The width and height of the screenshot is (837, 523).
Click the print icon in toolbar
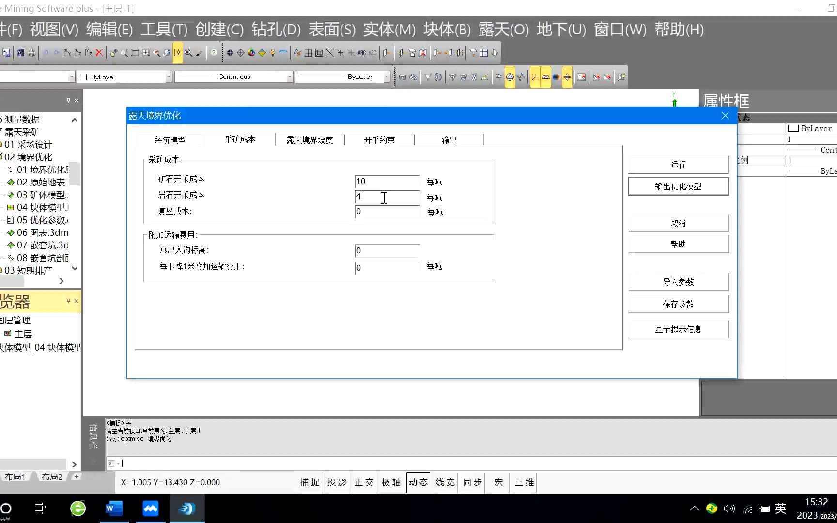tap(31, 53)
